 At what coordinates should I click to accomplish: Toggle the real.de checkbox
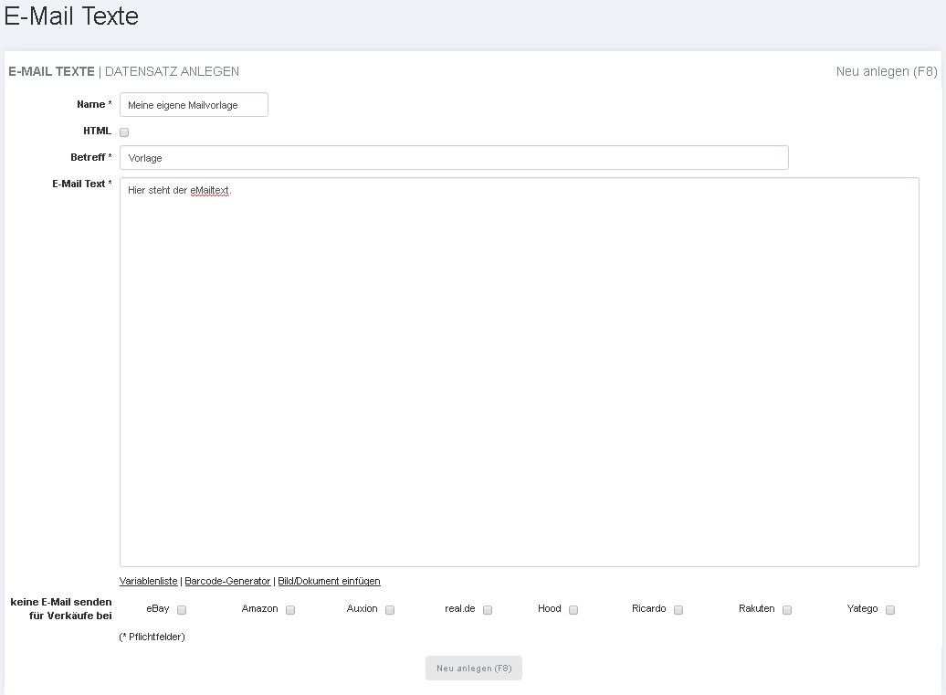488,610
